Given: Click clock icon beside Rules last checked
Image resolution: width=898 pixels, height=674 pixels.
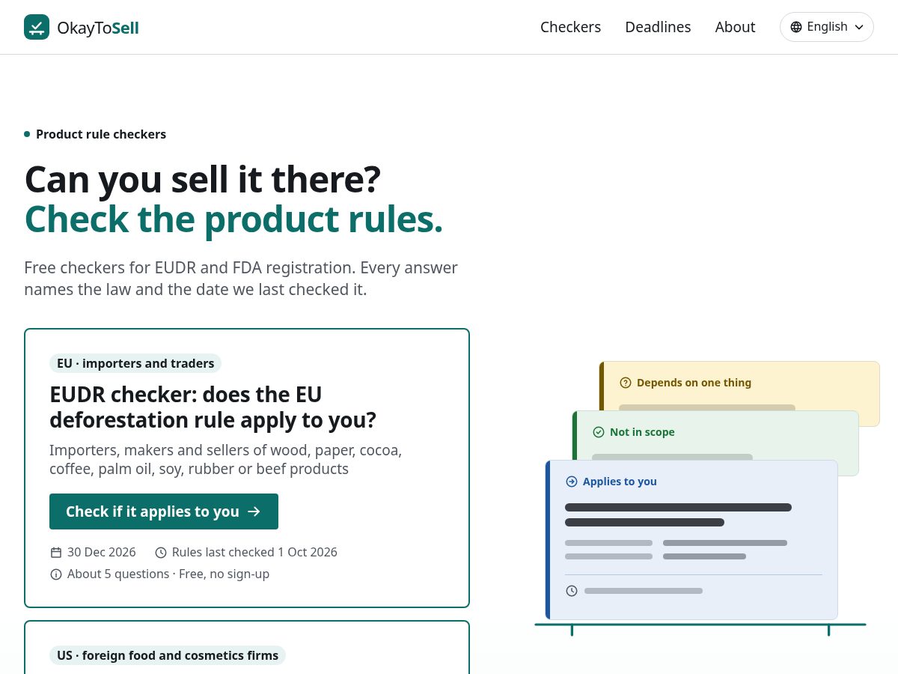Looking at the screenshot, I should pos(161,553).
